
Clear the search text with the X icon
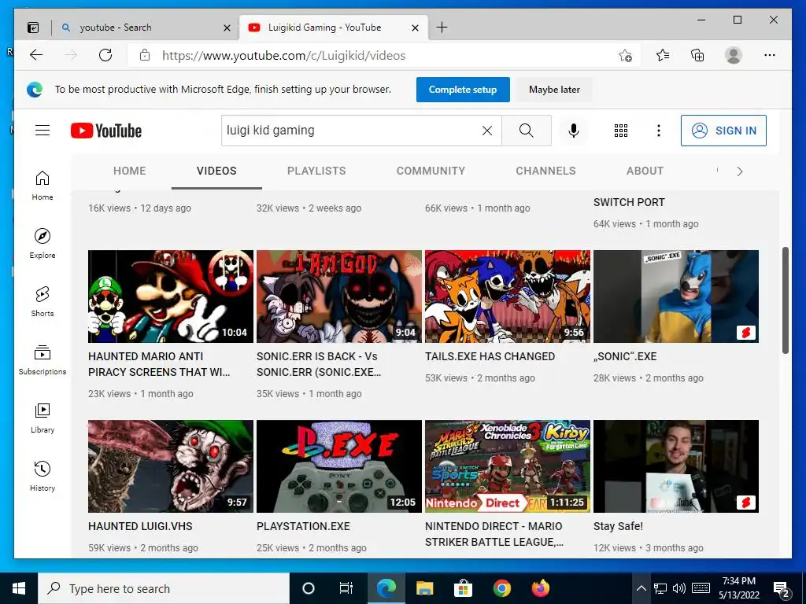(x=486, y=131)
